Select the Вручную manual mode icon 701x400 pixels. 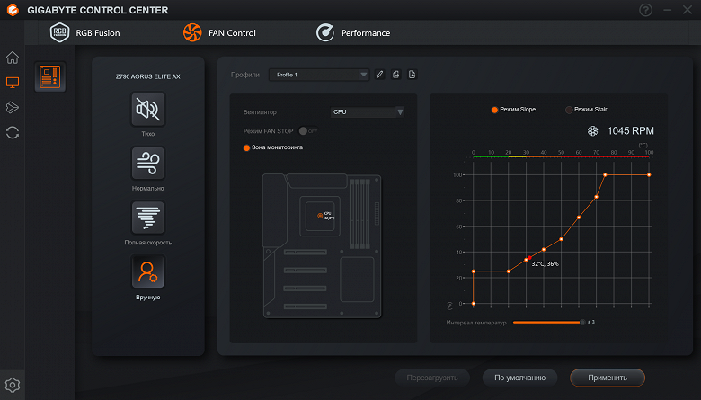[148, 271]
